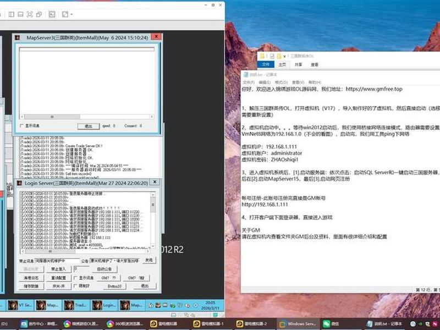The width and height of the screenshot is (440, 330).
Task: Open Notepad's 编辑(E) menu
Action: click(x=265, y=82)
